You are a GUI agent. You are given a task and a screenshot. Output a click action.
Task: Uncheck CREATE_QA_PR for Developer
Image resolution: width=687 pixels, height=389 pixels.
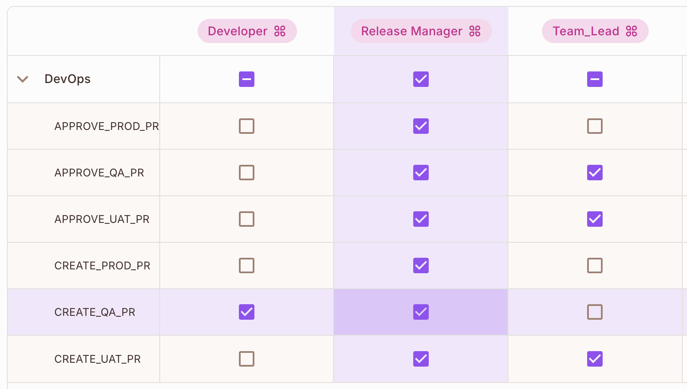[247, 312]
